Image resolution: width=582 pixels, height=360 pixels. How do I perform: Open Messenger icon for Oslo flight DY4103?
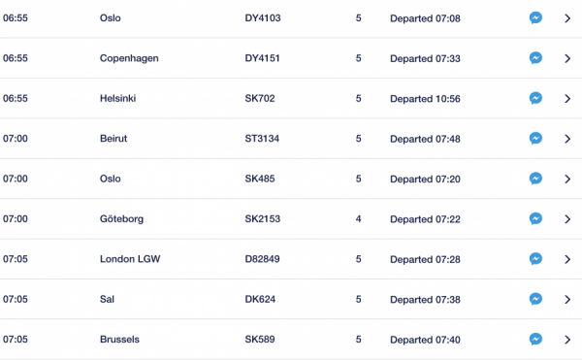click(x=535, y=17)
